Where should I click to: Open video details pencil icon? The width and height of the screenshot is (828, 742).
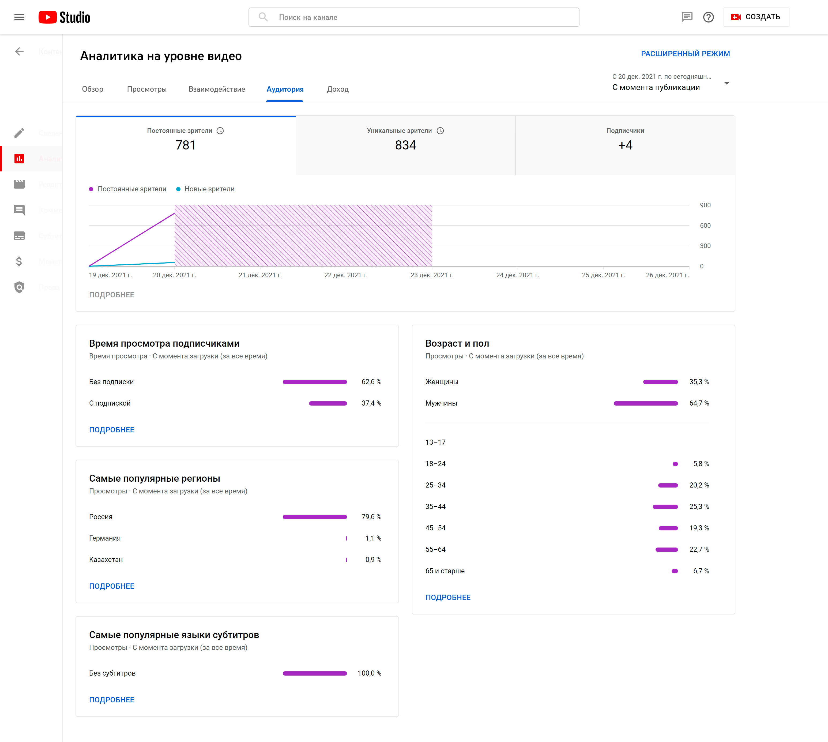19,133
